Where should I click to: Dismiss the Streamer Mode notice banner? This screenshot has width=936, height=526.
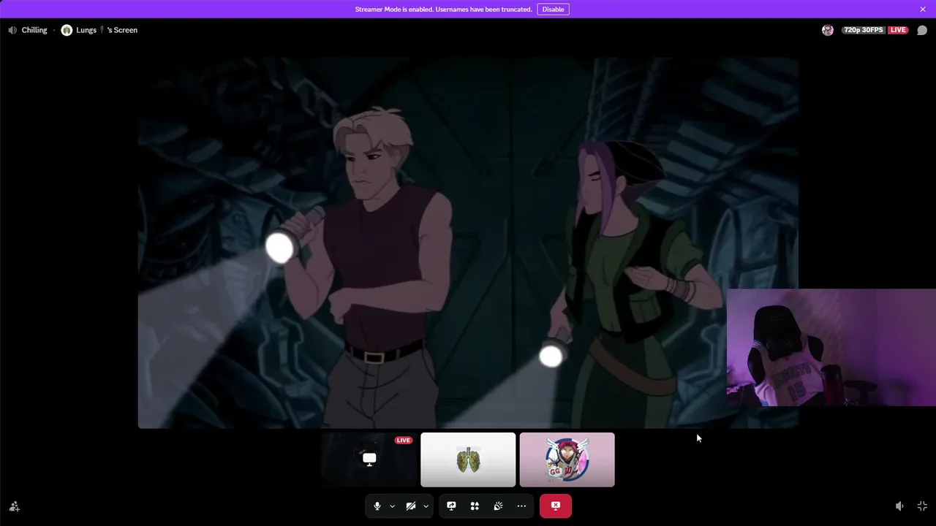(923, 9)
